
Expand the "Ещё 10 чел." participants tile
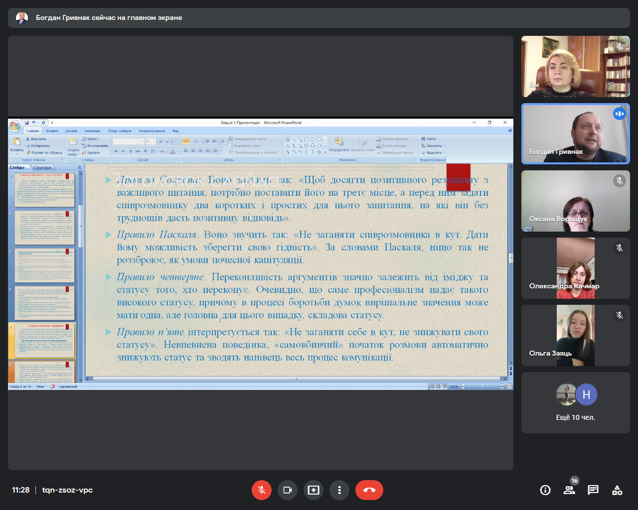point(576,402)
